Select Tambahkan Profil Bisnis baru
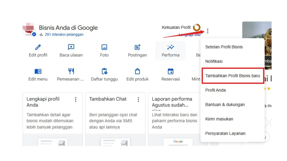287x161 pixels. [x=232, y=76]
